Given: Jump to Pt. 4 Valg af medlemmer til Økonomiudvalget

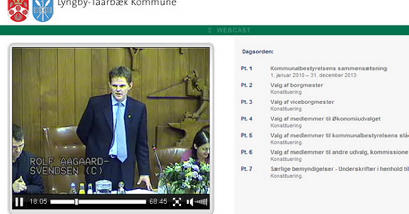Looking at the screenshot, I should [325, 119].
